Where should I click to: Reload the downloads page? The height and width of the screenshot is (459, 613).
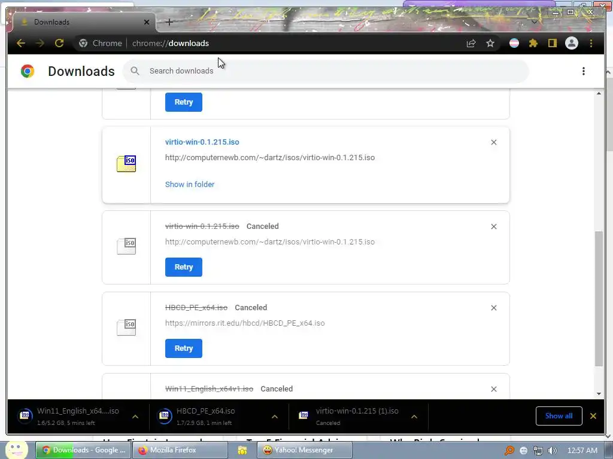pyautogui.click(x=59, y=43)
